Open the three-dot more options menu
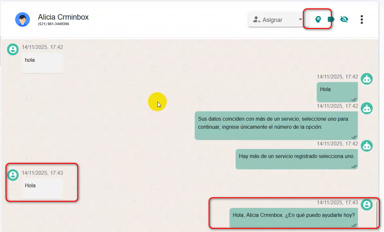Viewport: 384px width, 232px height. pos(362,20)
